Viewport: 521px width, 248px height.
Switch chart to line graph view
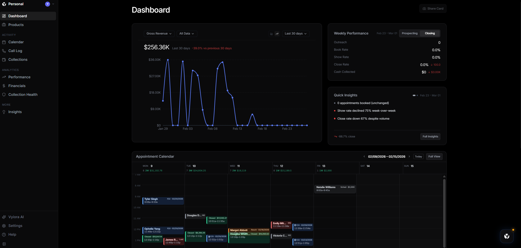click(277, 34)
